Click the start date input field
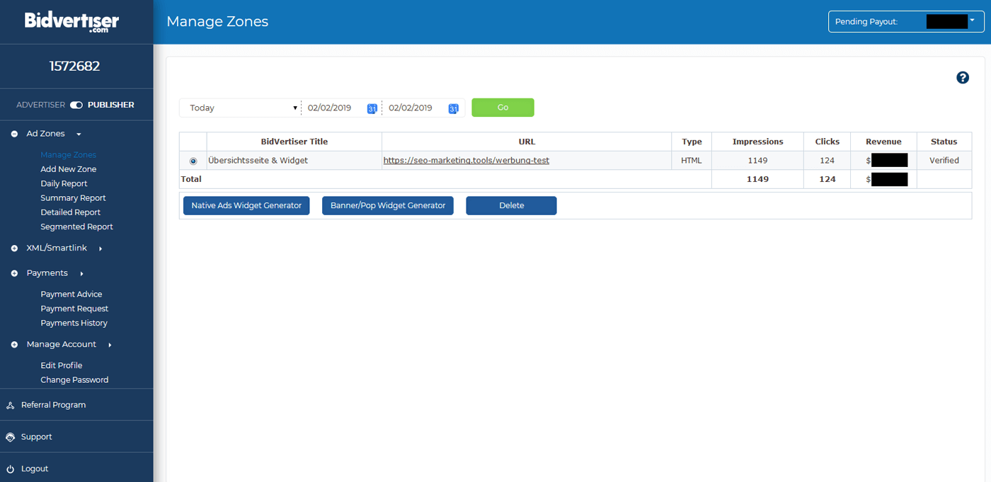This screenshot has height=482, width=991. click(333, 108)
